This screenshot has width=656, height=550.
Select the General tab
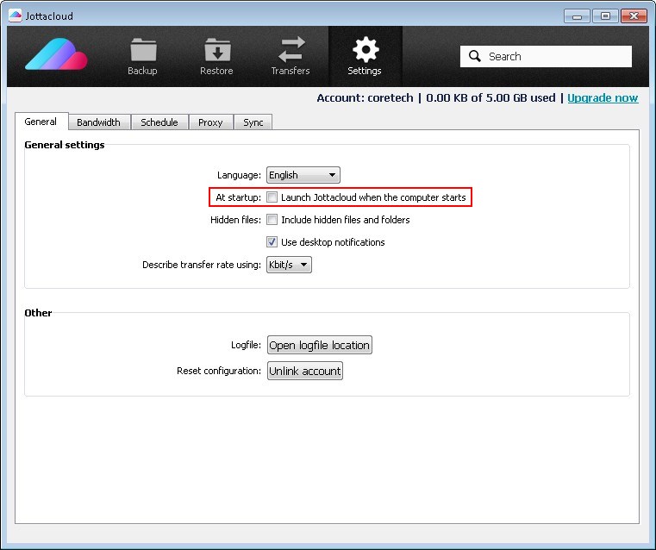point(41,122)
